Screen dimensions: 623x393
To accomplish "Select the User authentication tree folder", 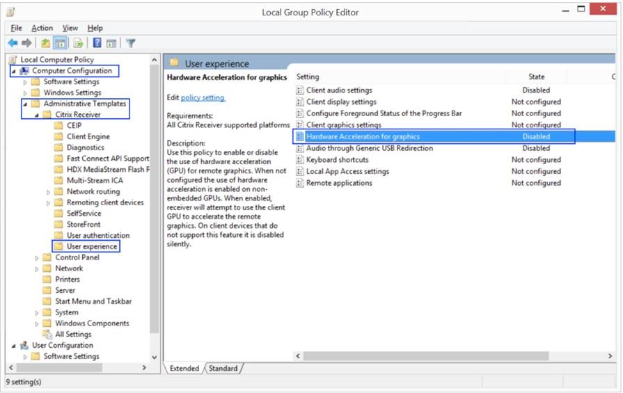I will point(98,235).
